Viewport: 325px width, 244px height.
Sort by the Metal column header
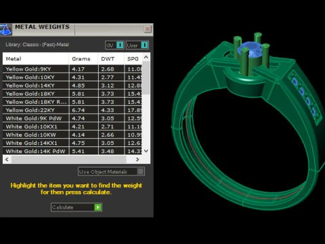click(36, 59)
